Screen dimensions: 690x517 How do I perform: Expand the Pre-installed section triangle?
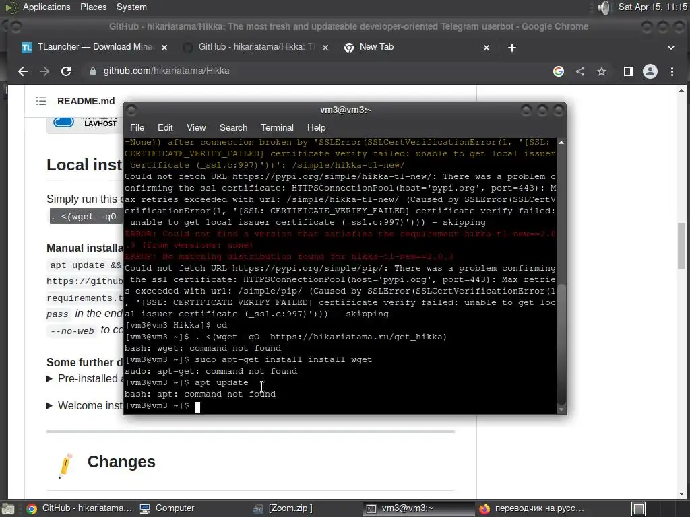click(49, 379)
